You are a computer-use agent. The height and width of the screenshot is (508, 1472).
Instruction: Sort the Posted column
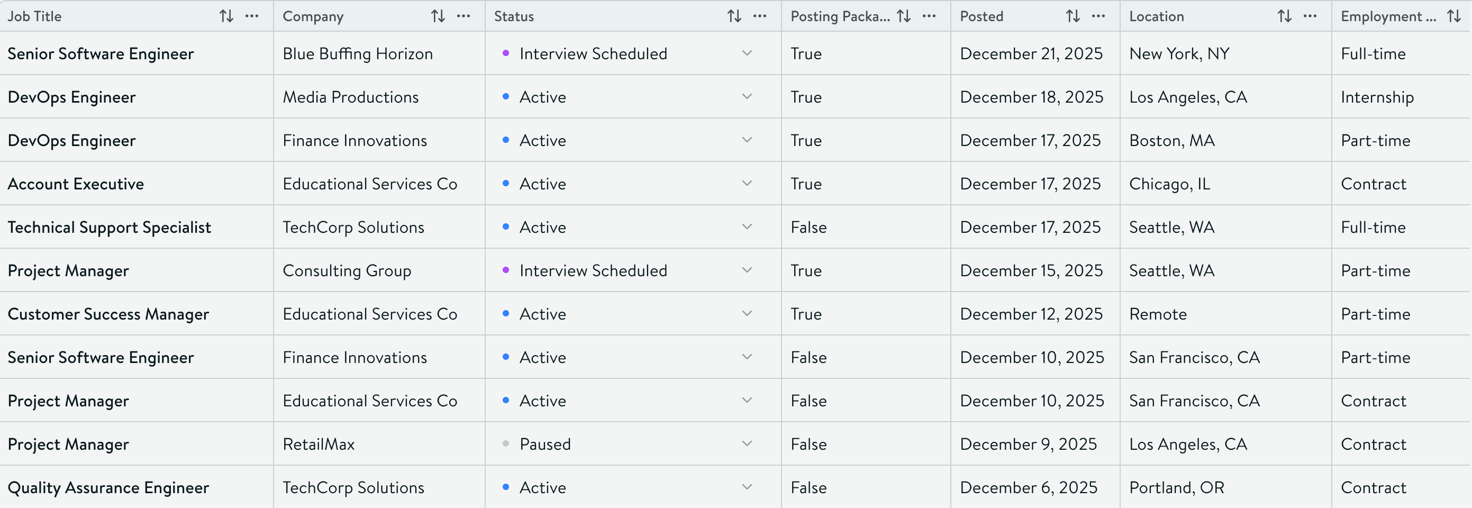[x=1071, y=16]
